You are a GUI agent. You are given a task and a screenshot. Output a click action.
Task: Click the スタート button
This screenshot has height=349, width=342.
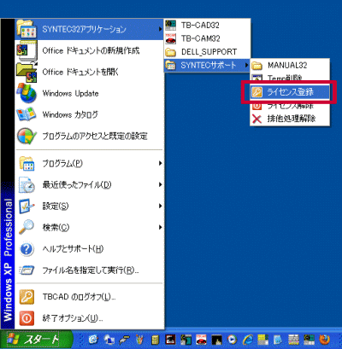point(36,340)
